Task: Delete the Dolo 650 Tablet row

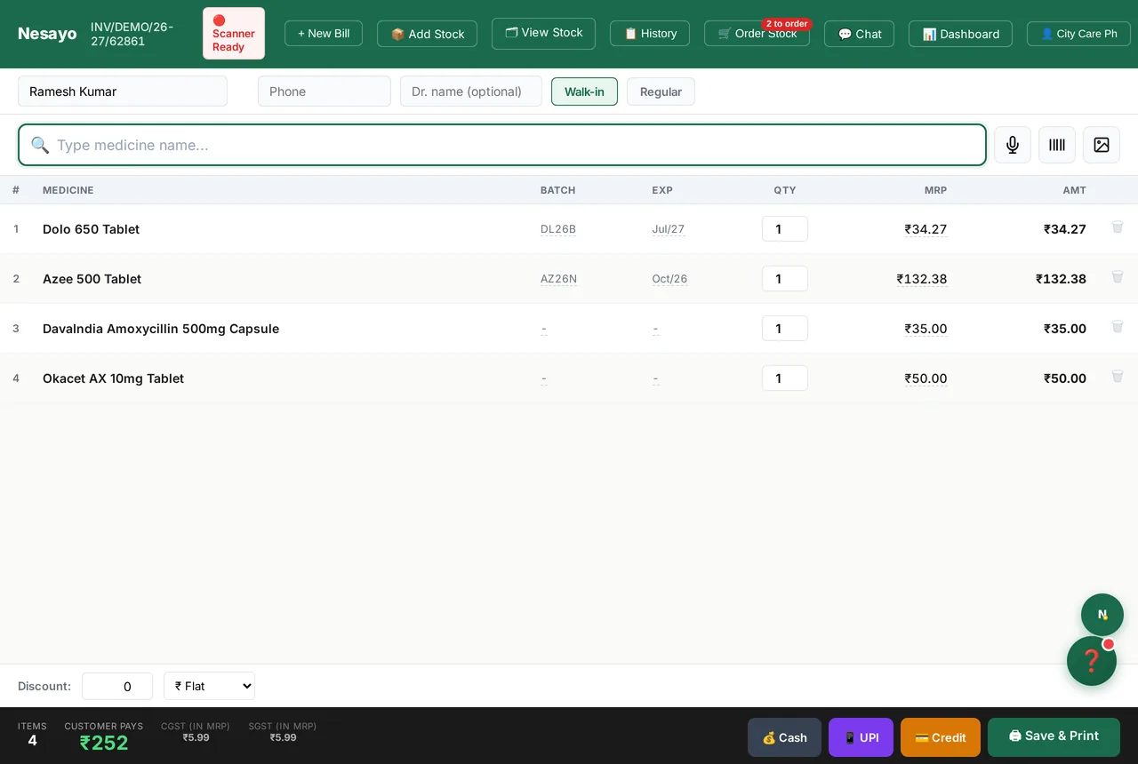Action: (x=1118, y=227)
